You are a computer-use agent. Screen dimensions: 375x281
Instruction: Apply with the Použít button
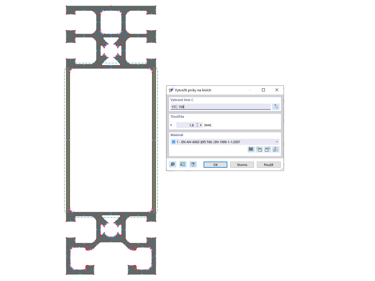coord(269,165)
